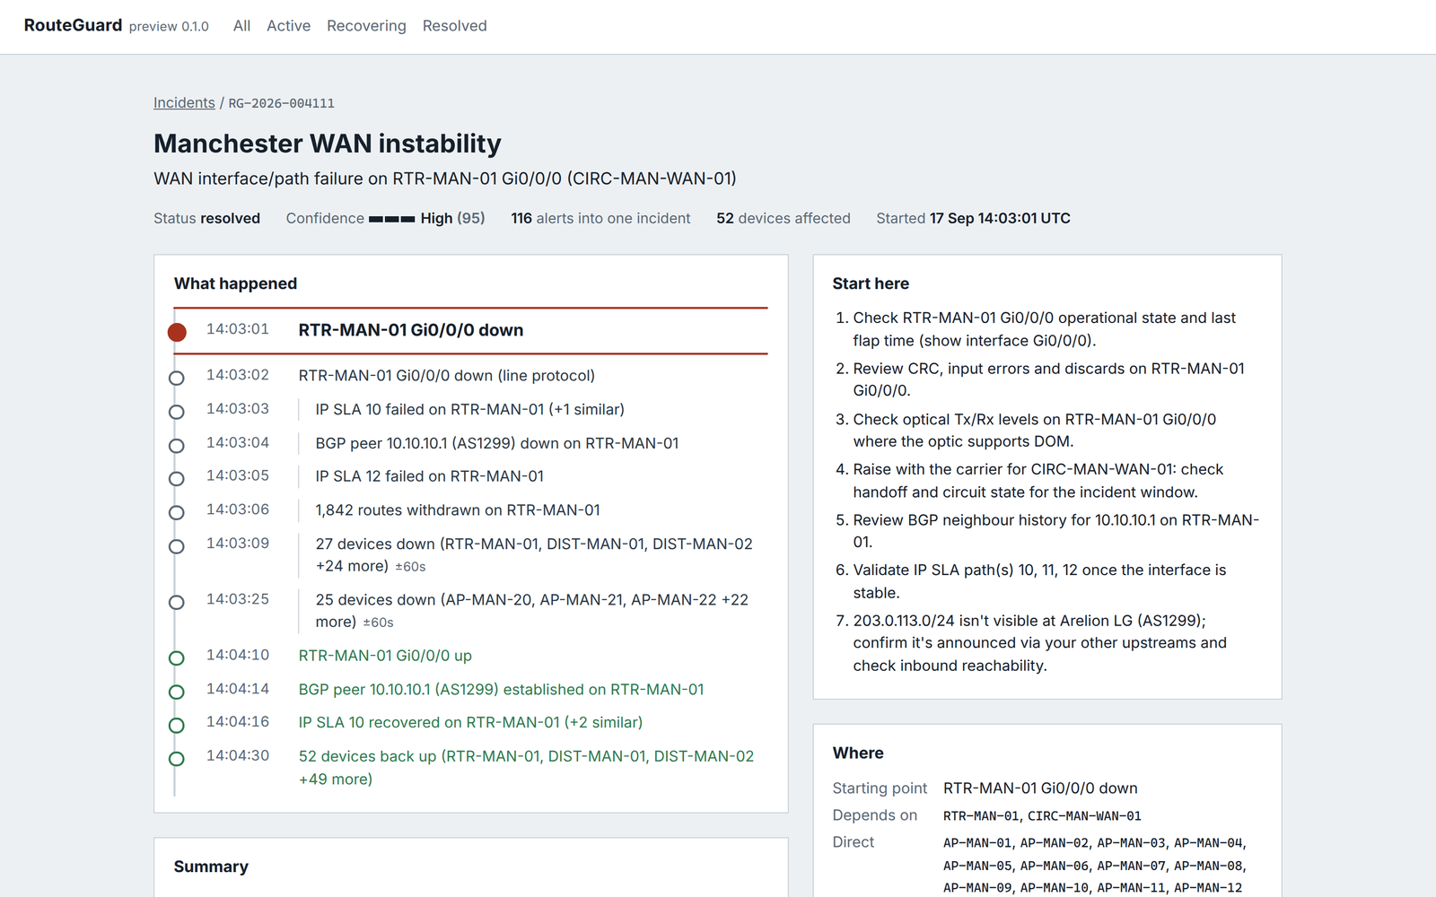This screenshot has height=897, width=1436.
Task: Click timeline marker for 14:03:02 event
Action: coord(177,379)
